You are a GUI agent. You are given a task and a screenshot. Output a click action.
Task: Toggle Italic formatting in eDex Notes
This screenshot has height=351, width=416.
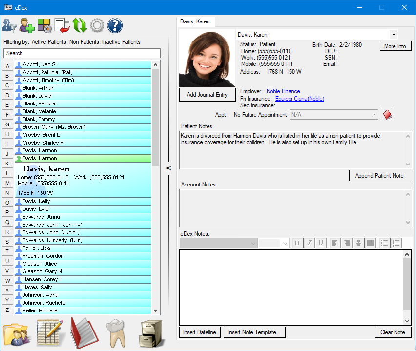point(309,243)
